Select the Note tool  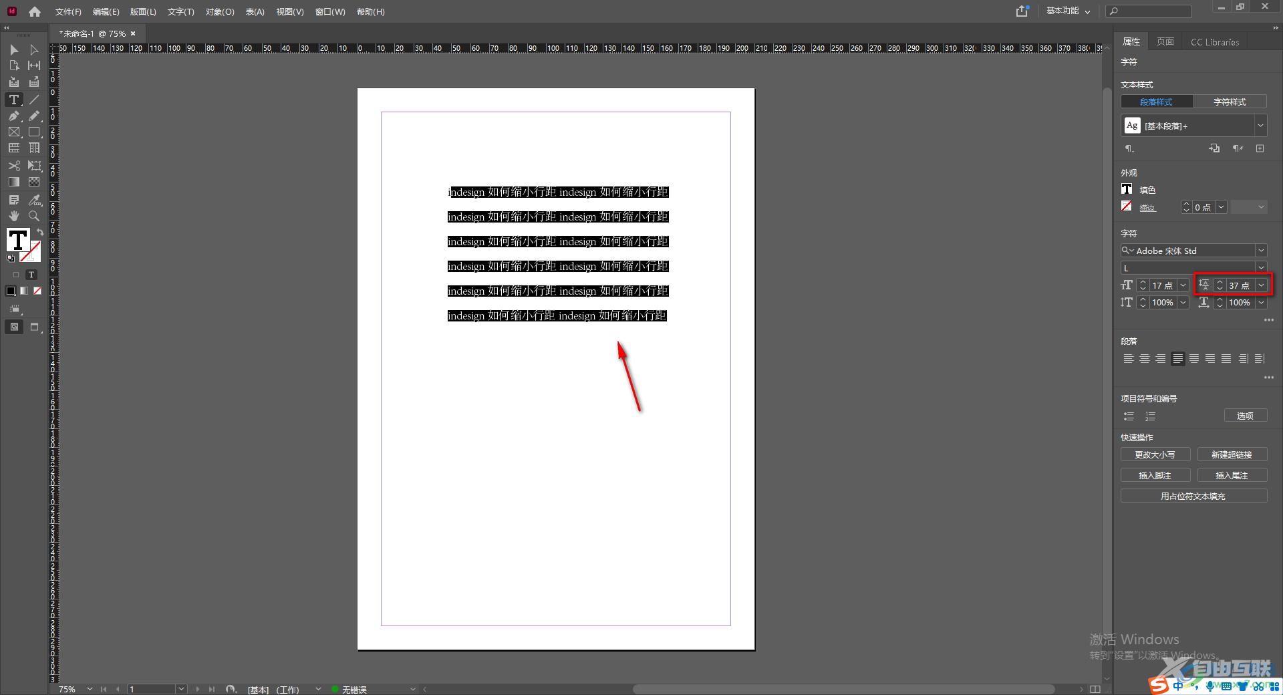pos(14,200)
